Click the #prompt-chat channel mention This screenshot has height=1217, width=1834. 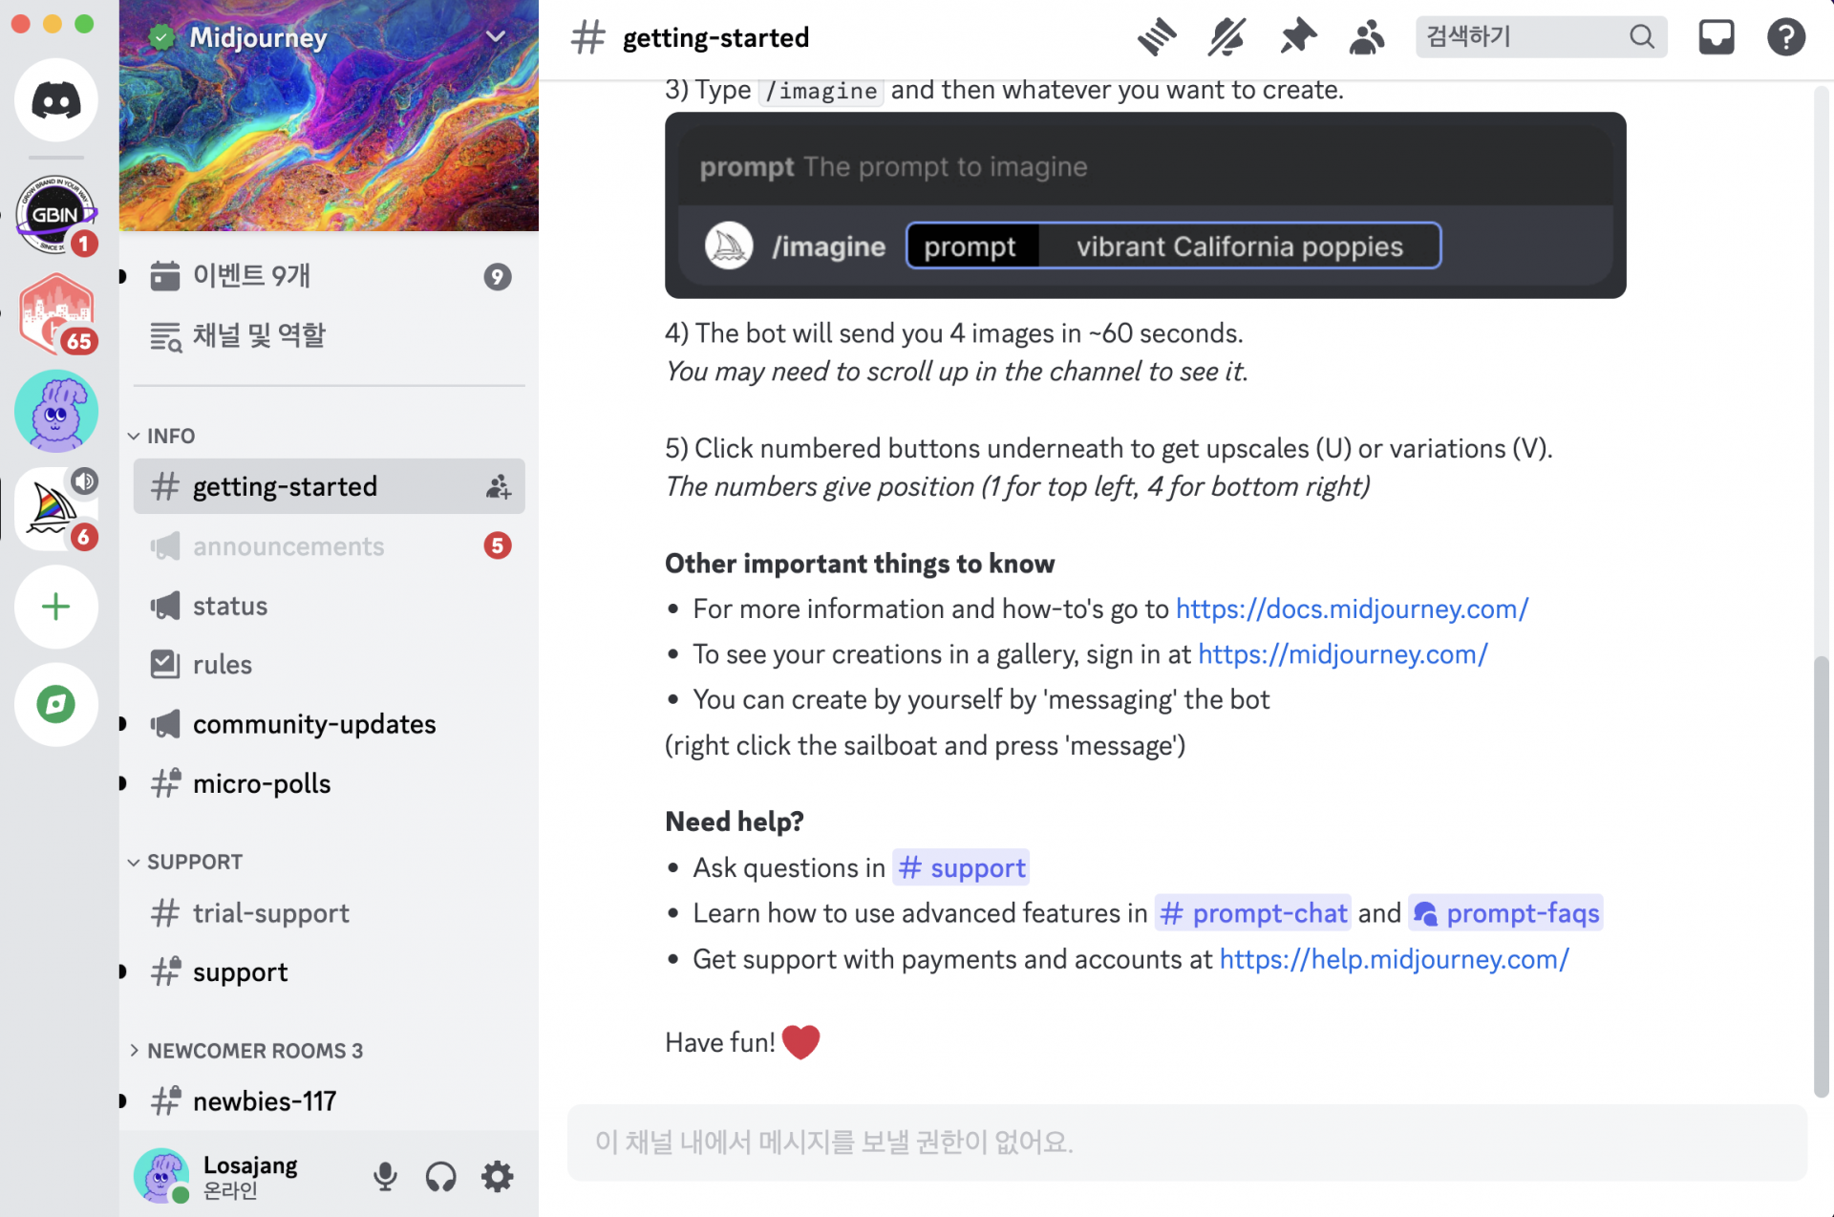click(1253, 913)
